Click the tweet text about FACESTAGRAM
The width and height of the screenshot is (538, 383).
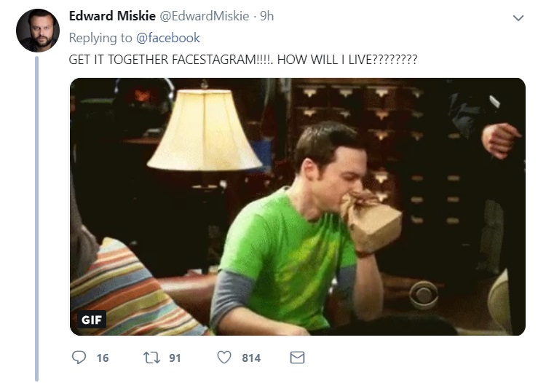[x=243, y=60]
